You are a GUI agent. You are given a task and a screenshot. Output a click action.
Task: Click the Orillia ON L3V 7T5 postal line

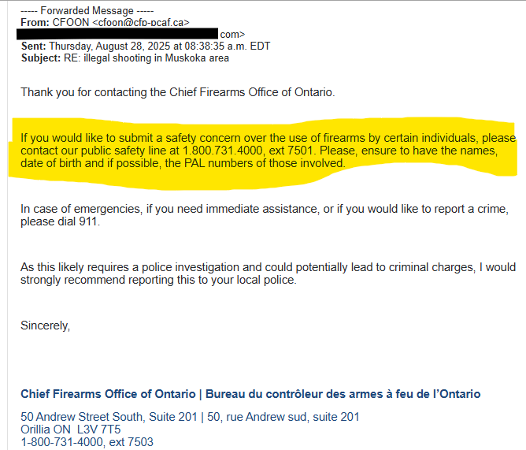[x=70, y=430]
